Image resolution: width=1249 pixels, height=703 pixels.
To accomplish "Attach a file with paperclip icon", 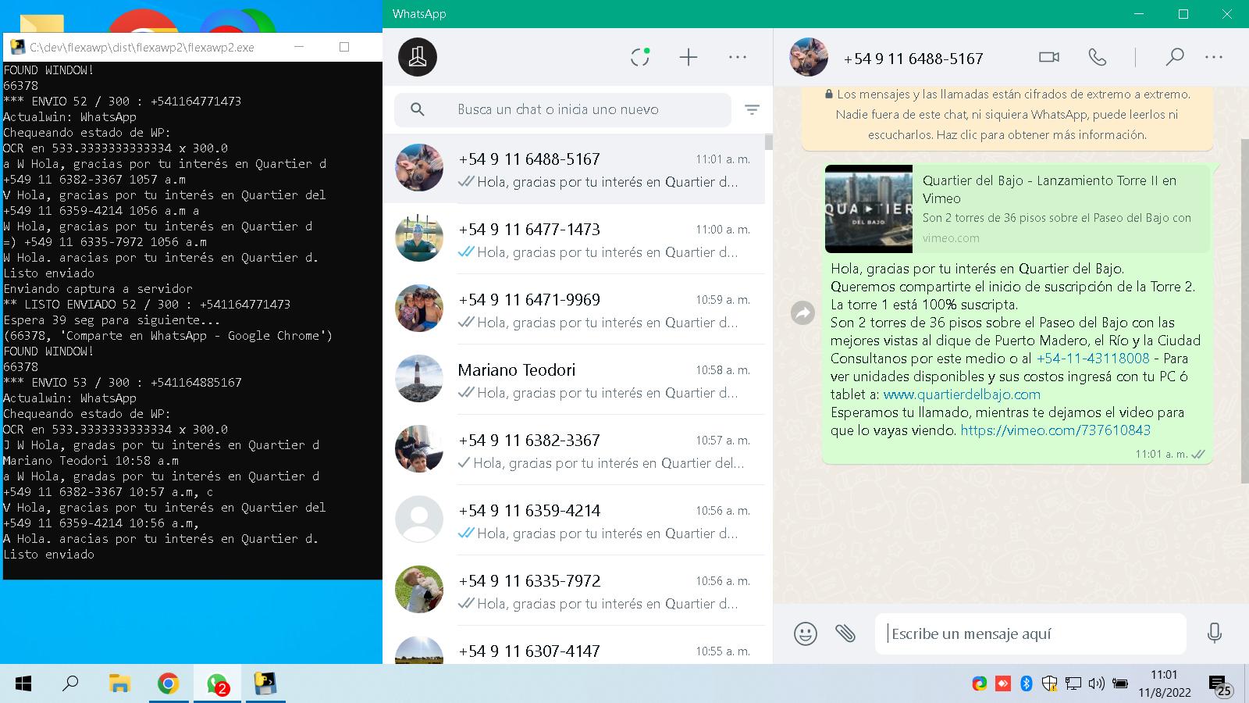I will (845, 633).
